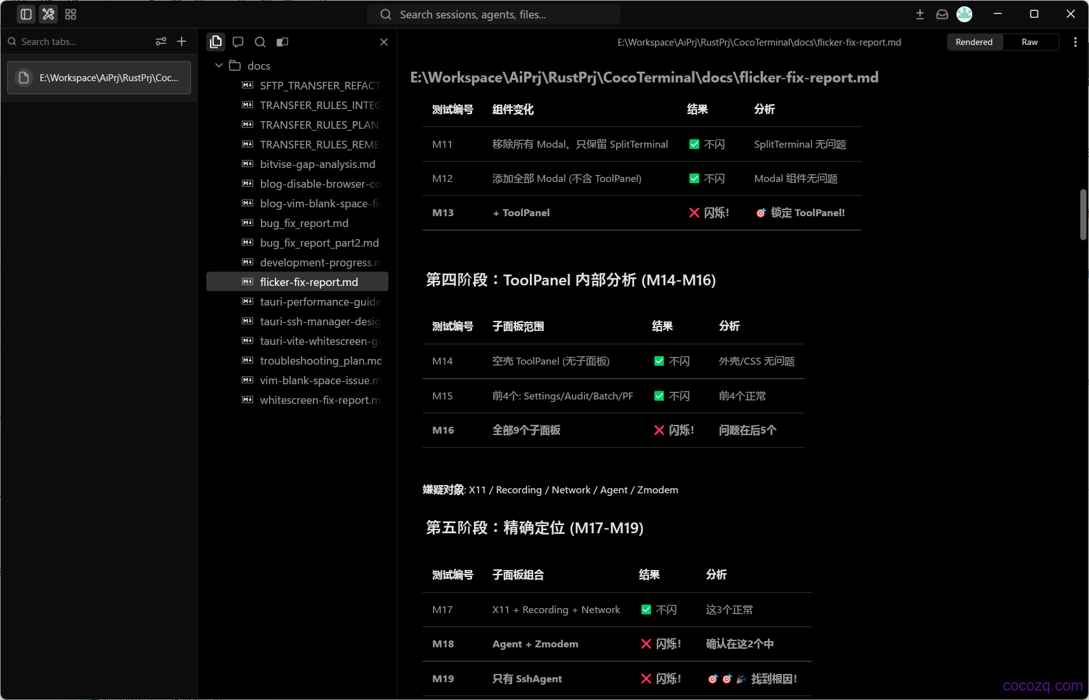Click the file icon on the open tab
The width and height of the screenshot is (1089, 700).
(24, 77)
